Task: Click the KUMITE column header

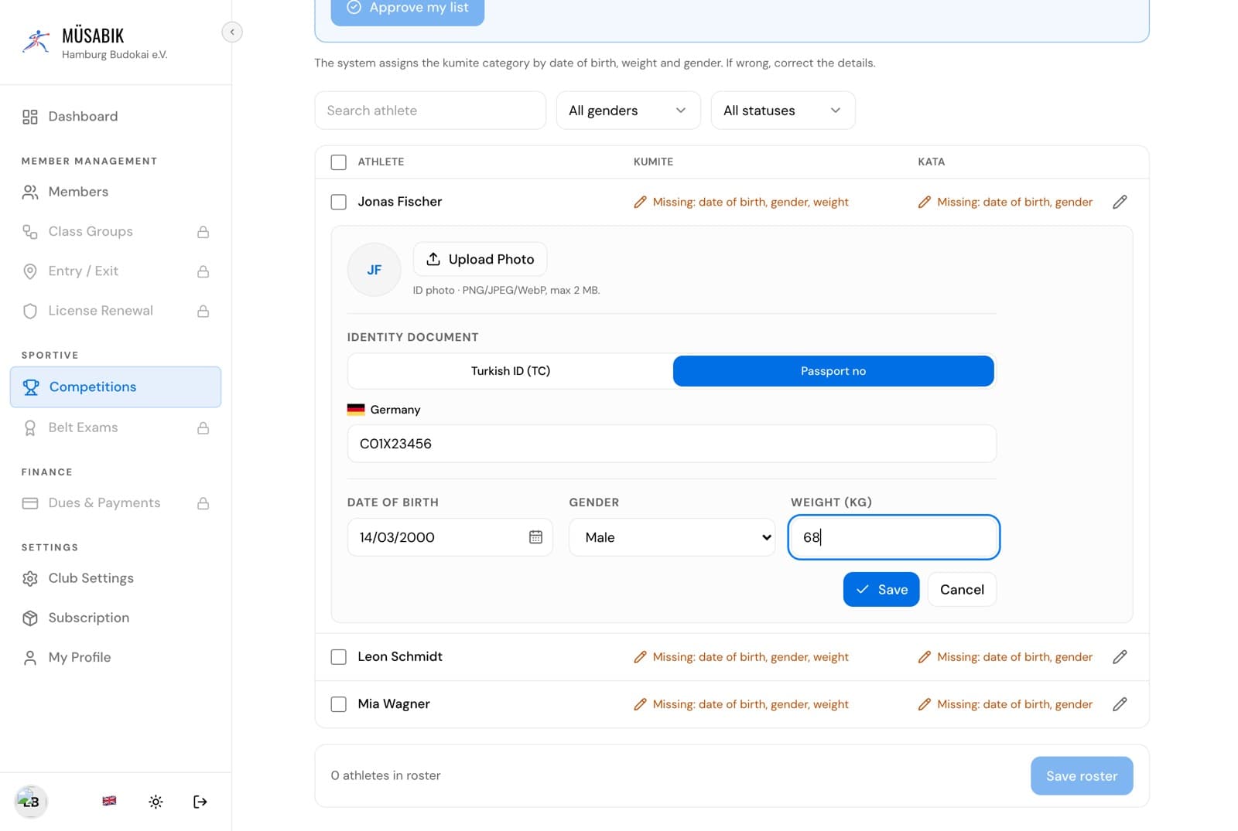Action: tap(653, 162)
